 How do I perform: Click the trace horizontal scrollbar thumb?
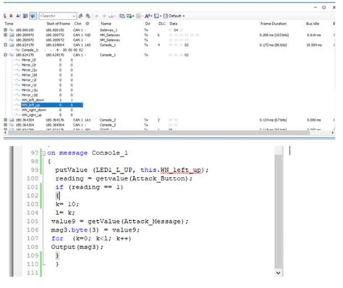coord(158,133)
